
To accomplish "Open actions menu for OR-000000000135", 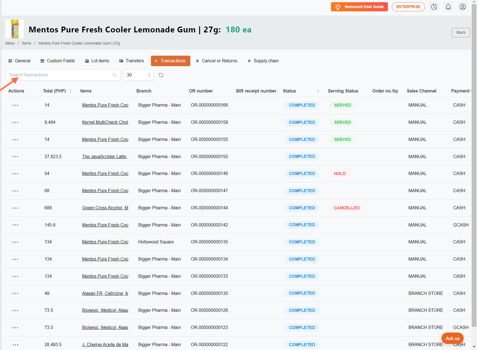I will [15, 242].
